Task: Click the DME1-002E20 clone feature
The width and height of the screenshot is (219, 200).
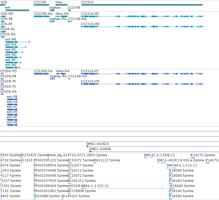Action: coord(153,146)
